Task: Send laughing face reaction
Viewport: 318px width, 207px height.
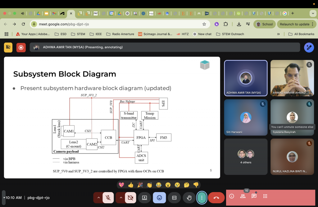Action: click(159, 185)
